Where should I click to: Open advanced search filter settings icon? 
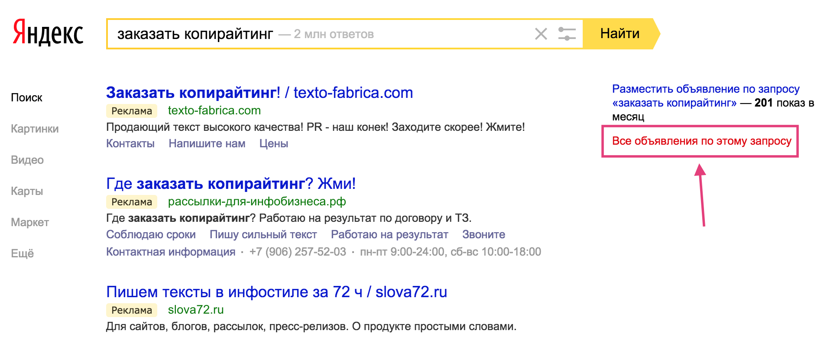pyautogui.click(x=567, y=34)
